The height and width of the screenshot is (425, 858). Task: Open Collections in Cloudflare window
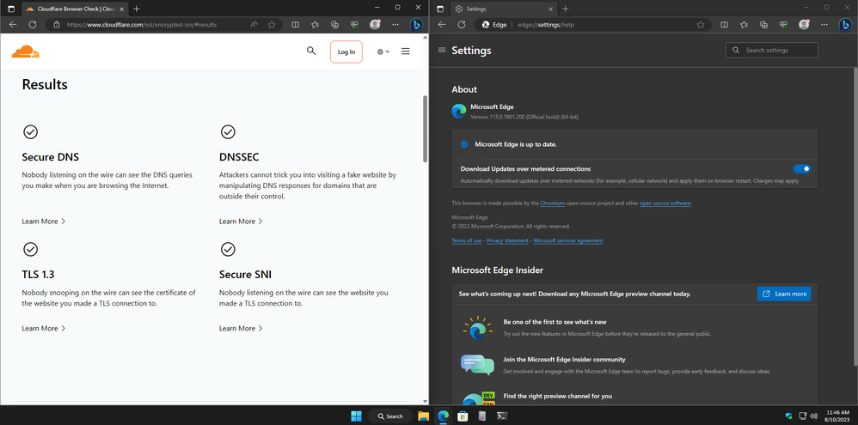tap(335, 25)
